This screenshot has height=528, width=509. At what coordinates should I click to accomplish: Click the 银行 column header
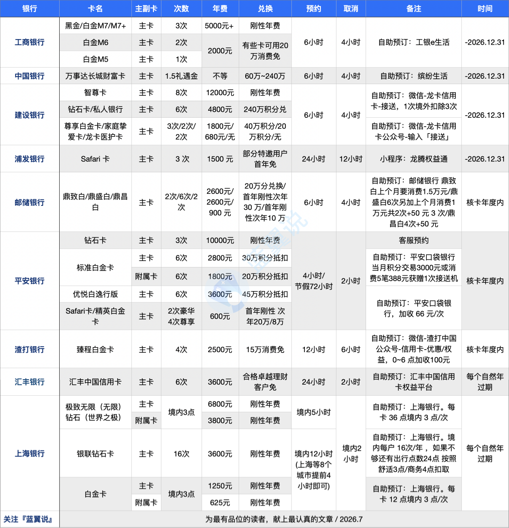coord(30,9)
